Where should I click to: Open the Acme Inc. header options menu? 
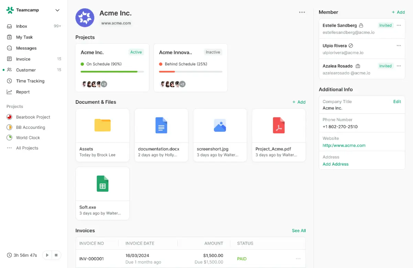point(302,12)
